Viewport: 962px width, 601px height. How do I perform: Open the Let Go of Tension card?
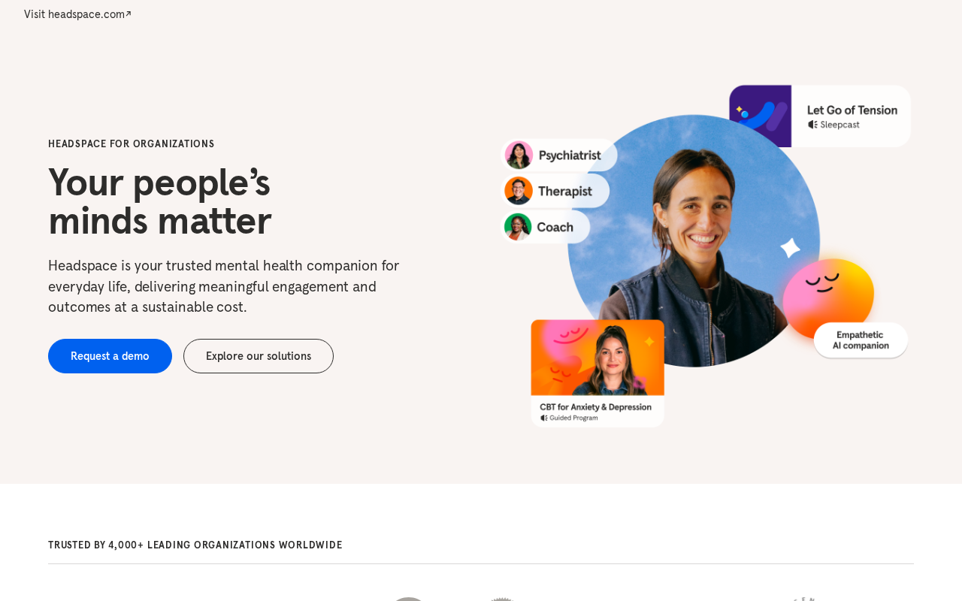(x=820, y=116)
